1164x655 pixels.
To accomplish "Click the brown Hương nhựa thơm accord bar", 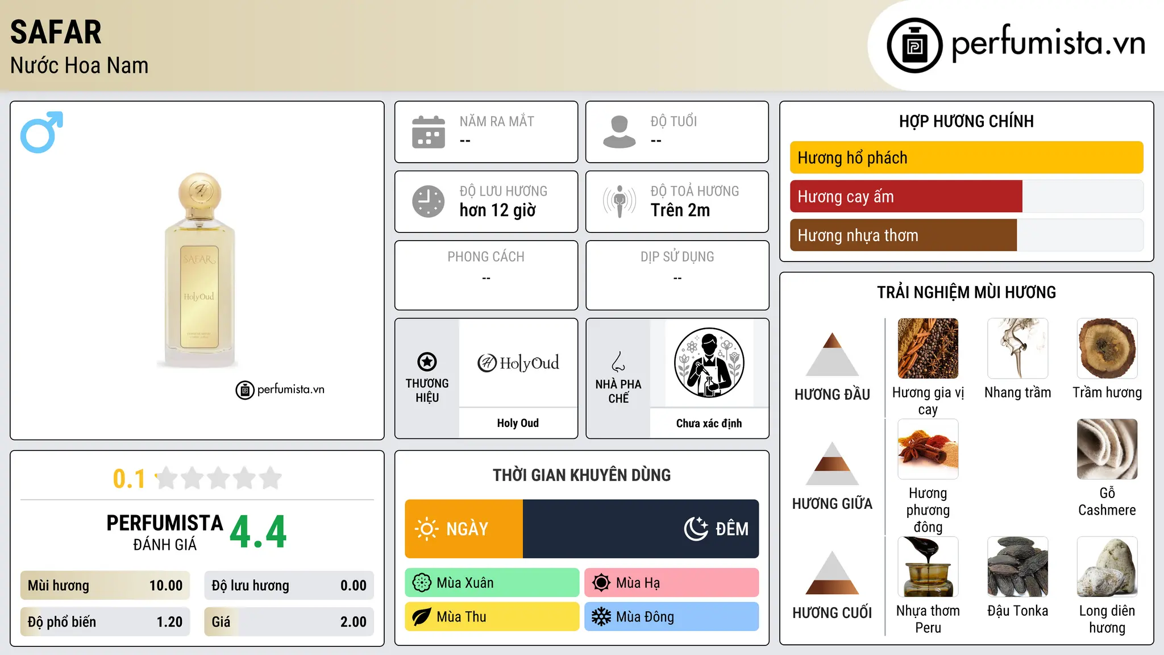I will tap(903, 235).
